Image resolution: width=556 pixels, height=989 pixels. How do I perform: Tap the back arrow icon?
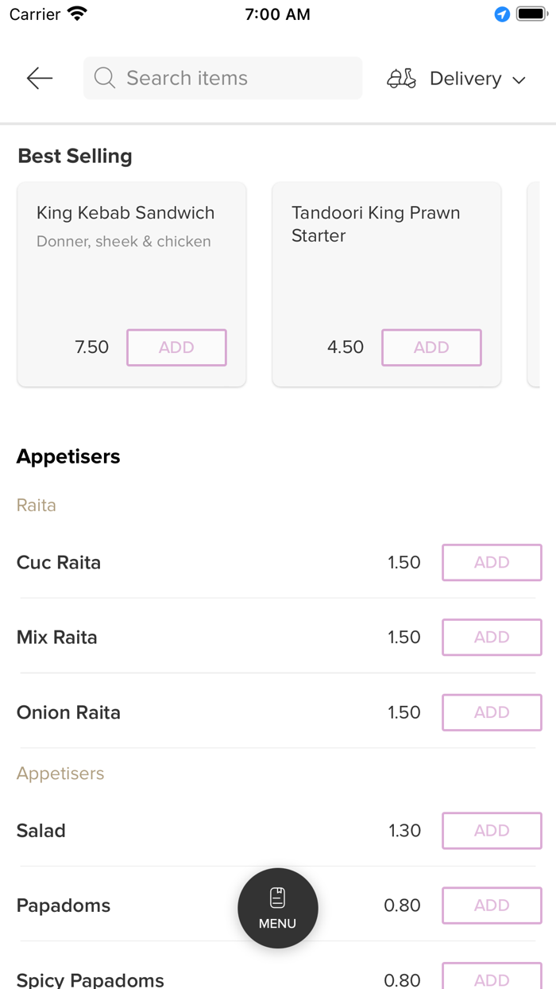pyautogui.click(x=39, y=78)
